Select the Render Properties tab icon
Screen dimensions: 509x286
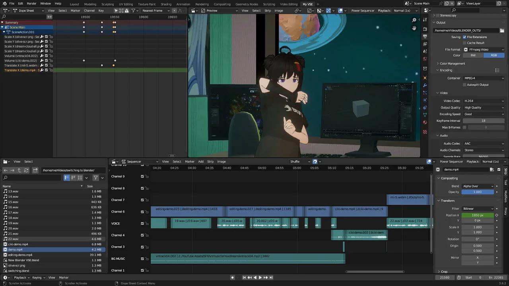tap(425, 28)
